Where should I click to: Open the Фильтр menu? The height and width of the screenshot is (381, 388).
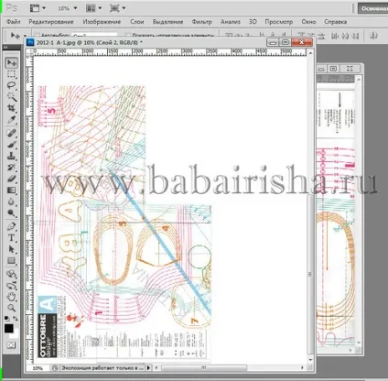(x=201, y=22)
